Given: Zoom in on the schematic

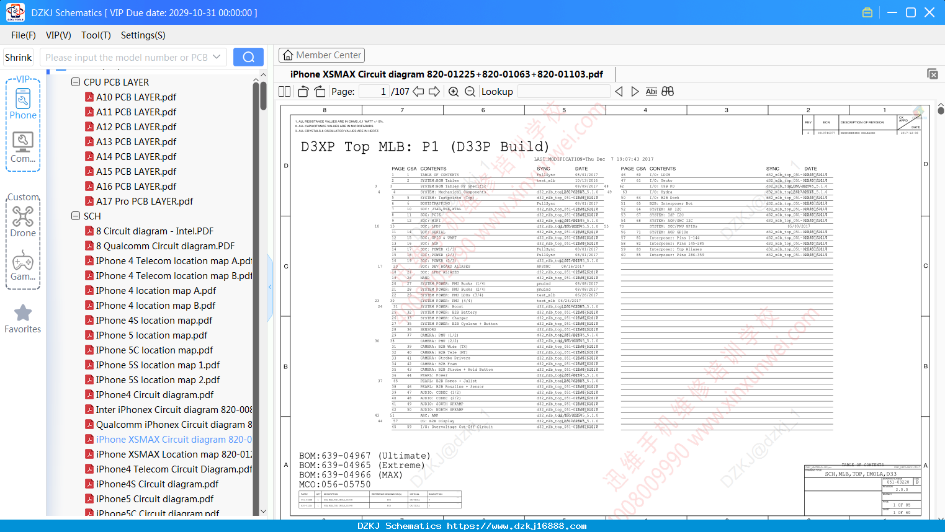Looking at the screenshot, I should click(454, 91).
